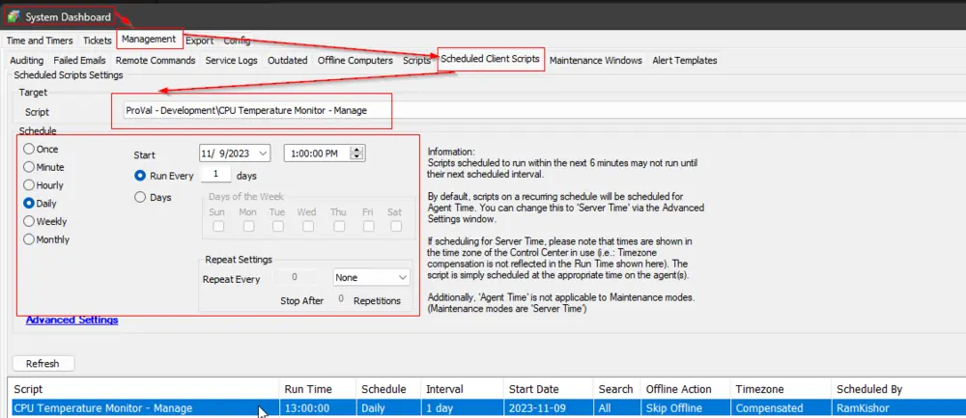
Task: Click the Run Every days number field
Action: point(216,174)
